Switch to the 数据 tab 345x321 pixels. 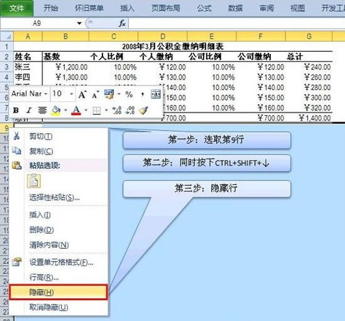coord(235,9)
